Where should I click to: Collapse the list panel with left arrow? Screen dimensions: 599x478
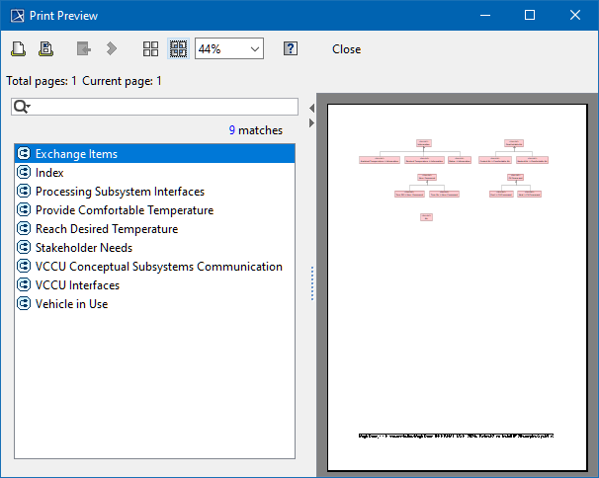(x=312, y=107)
